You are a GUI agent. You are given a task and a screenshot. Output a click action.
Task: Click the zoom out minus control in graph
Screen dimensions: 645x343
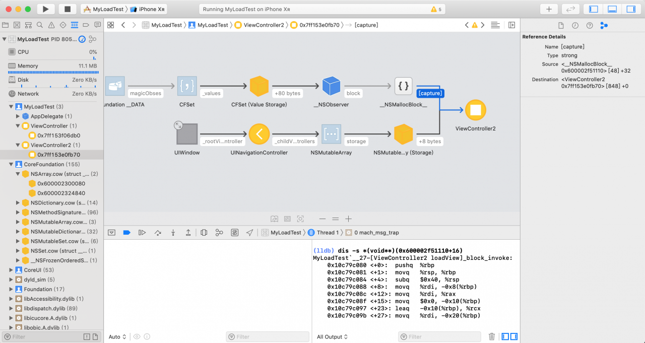322,219
